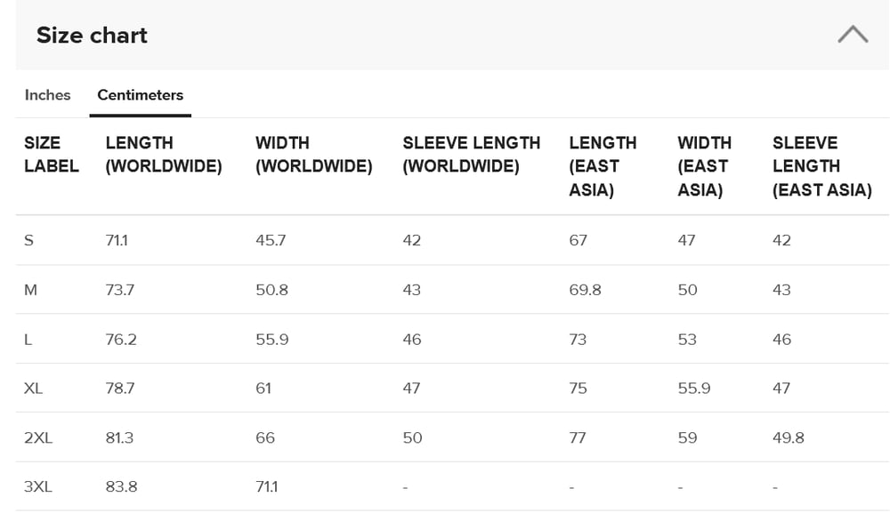The width and height of the screenshot is (890, 529).
Task: Select the Centimeters tab
Action: [141, 95]
